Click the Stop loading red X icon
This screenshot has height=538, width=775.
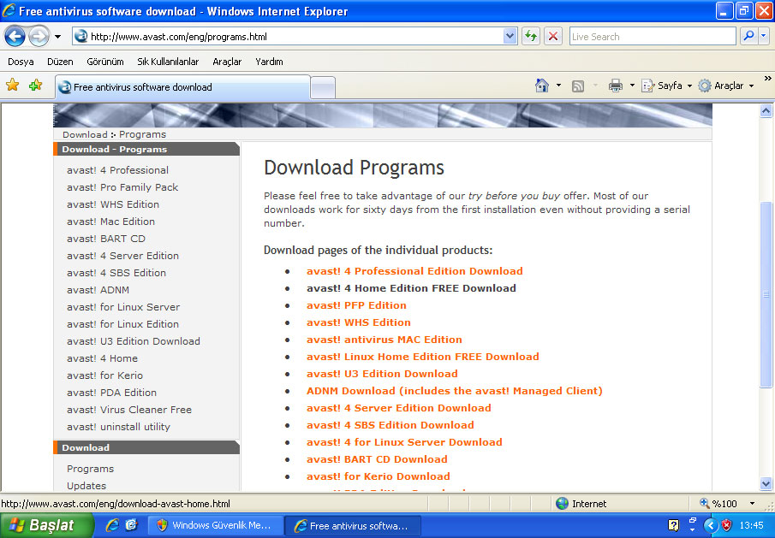pyautogui.click(x=553, y=36)
